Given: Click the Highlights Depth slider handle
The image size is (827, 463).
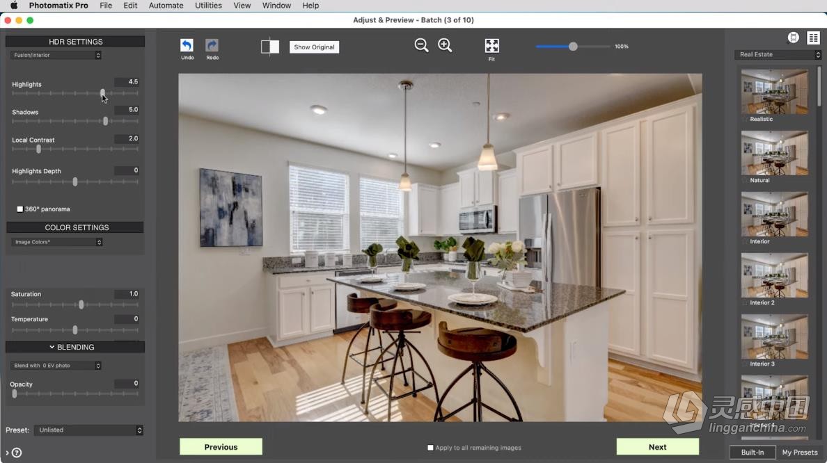Looking at the screenshot, I should (x=75, y=181).
